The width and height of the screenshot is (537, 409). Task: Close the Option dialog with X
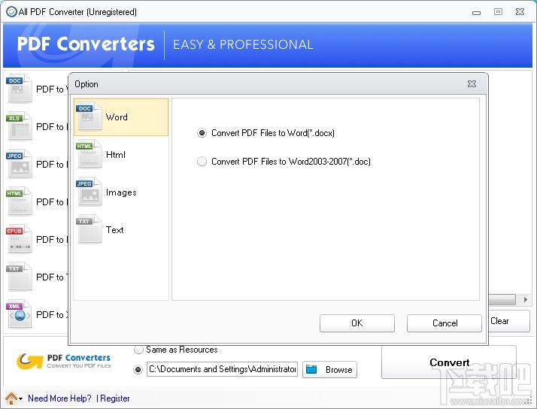click(x=472, y=84)
